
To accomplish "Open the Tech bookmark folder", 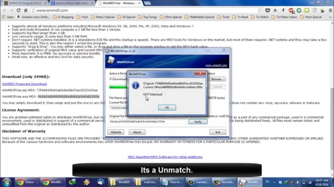I will click(82, 17).
